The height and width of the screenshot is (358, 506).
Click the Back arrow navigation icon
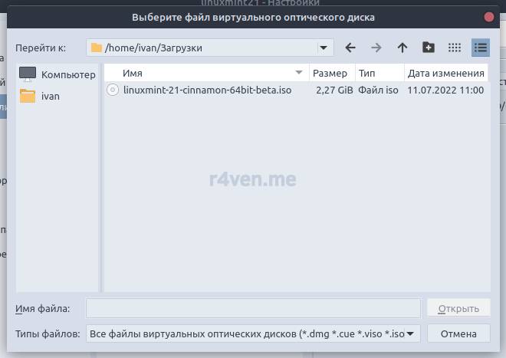(x=350, y=48)
